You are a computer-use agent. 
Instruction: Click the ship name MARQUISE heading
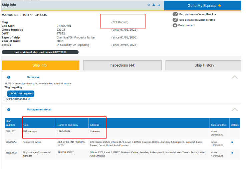10,15
